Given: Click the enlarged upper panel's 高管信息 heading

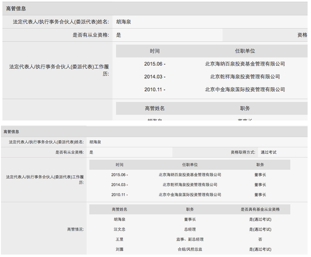Looking at the screenshot, I should point(16,8).
